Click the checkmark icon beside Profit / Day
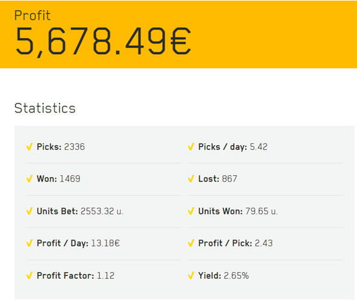The width and height of the screenshot is (357, 301). [x=29, y=243]
